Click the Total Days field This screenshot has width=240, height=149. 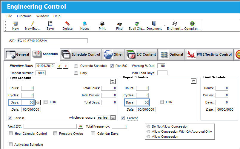[109, 102]
